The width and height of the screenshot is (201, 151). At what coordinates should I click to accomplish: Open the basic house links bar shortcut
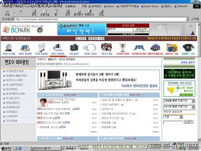click(x=150, y=6)
